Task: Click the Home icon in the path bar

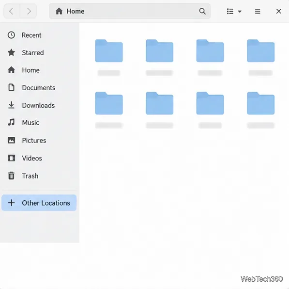Action: [x=59, y=11]
